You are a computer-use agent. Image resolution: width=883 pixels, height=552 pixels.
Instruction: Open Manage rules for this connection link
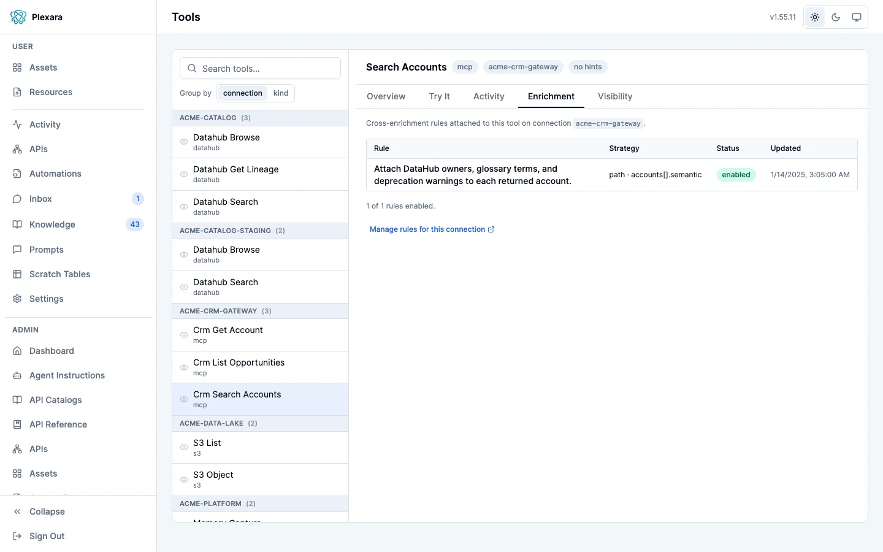pyautogui.click(x=432, y=229)
